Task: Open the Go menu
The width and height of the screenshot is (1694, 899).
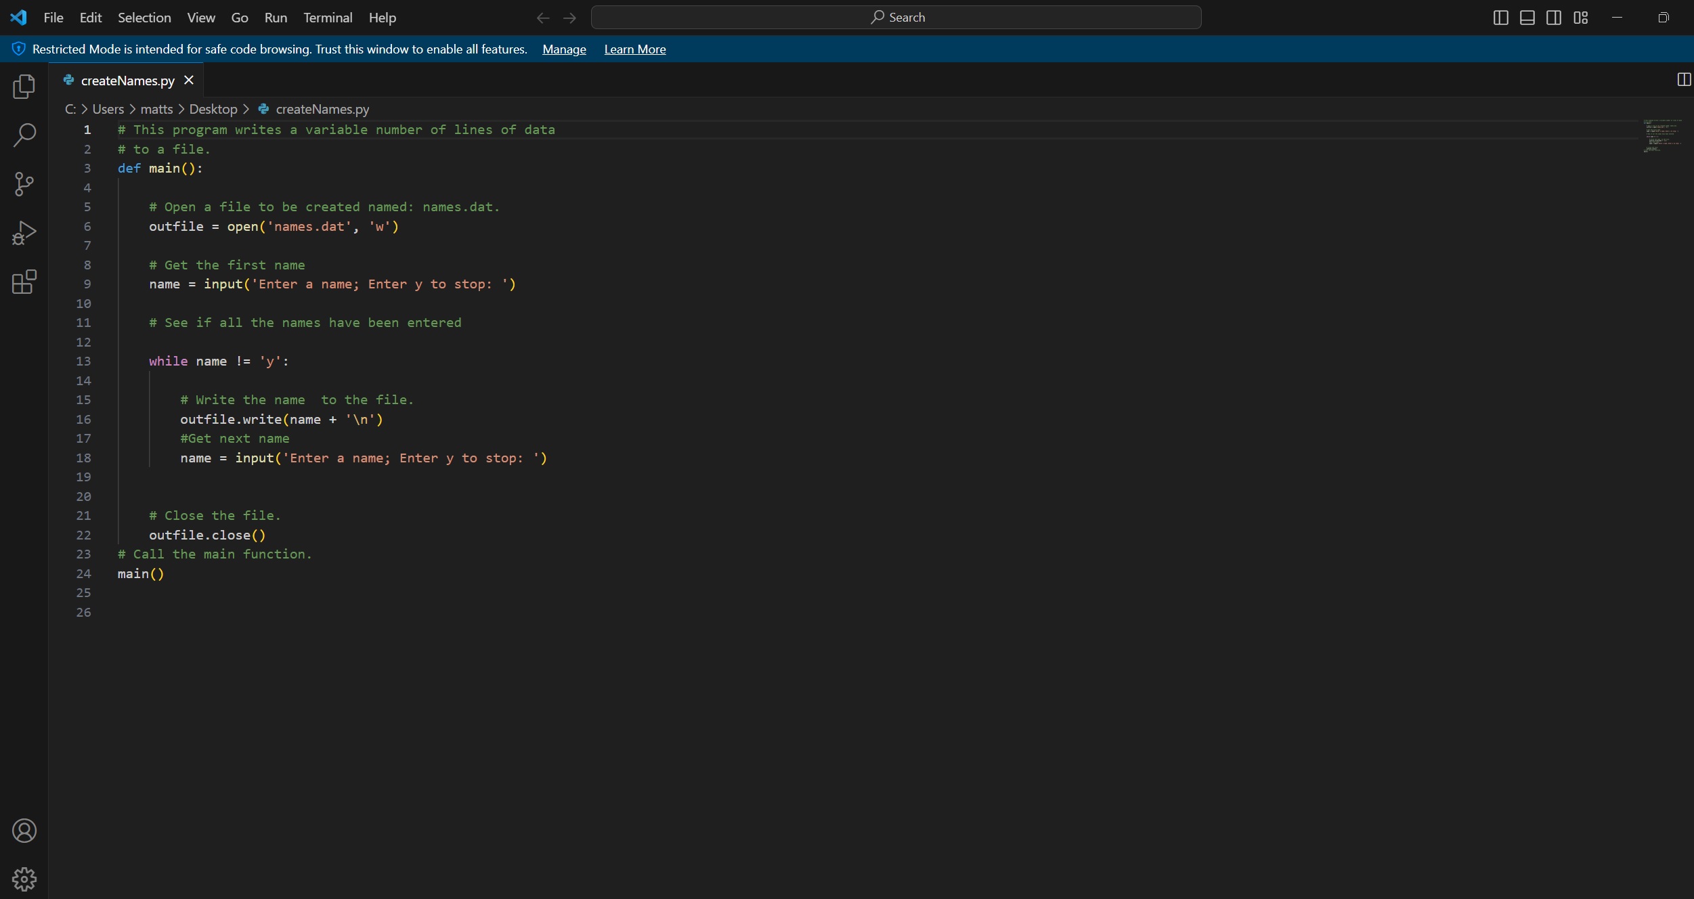Action: tap(240, 18)
